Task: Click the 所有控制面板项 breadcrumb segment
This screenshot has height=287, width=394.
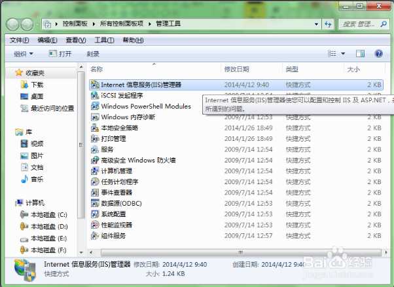Action: [122, 24]
